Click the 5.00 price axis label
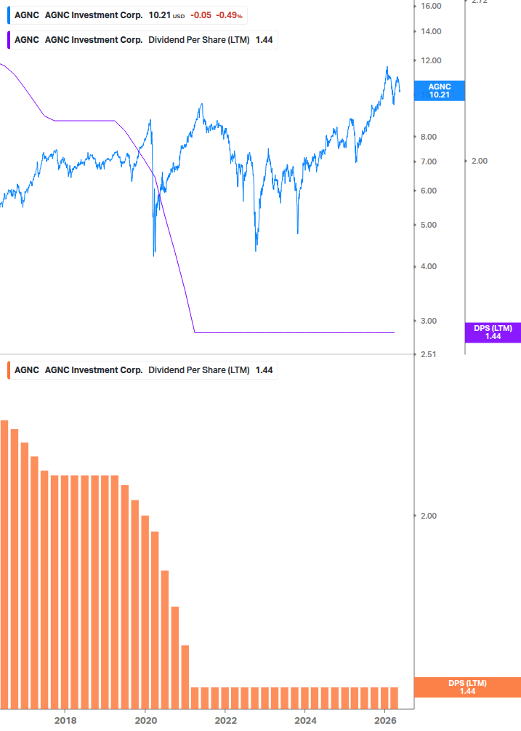This screenshot has width=521, height=731. (x=428, y=225)
